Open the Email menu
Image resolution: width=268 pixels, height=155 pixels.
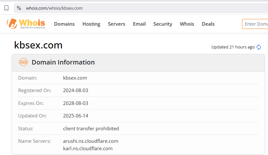[139, 24]
